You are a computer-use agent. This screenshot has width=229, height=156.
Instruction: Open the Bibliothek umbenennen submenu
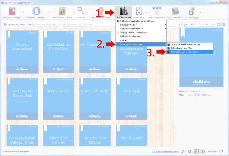141,29
